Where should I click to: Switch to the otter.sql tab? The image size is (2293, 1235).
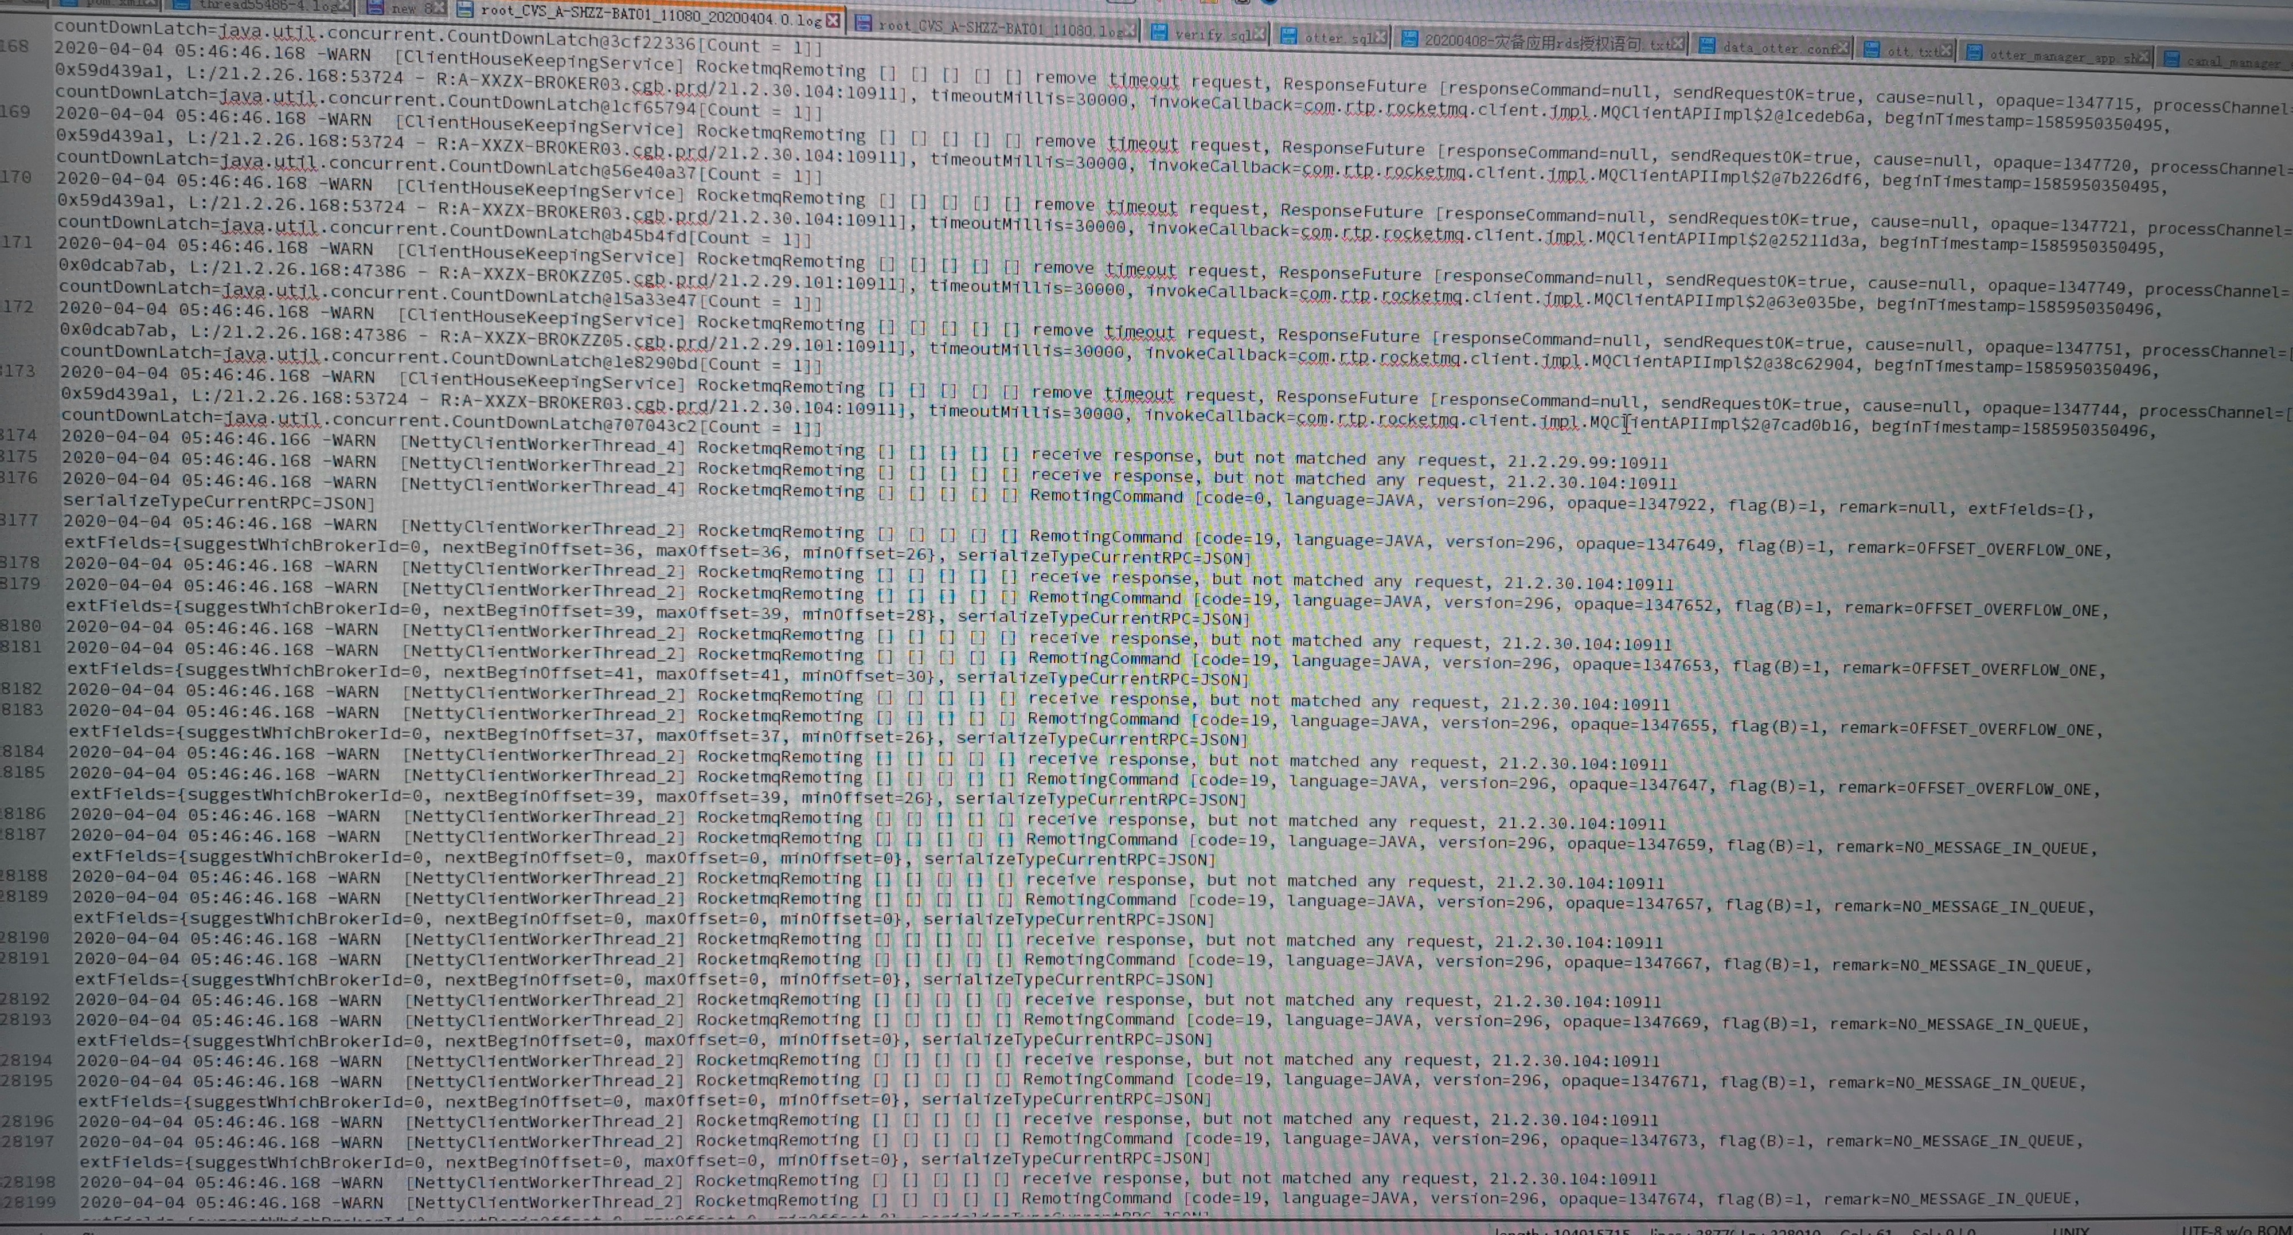coord(1338,37)
